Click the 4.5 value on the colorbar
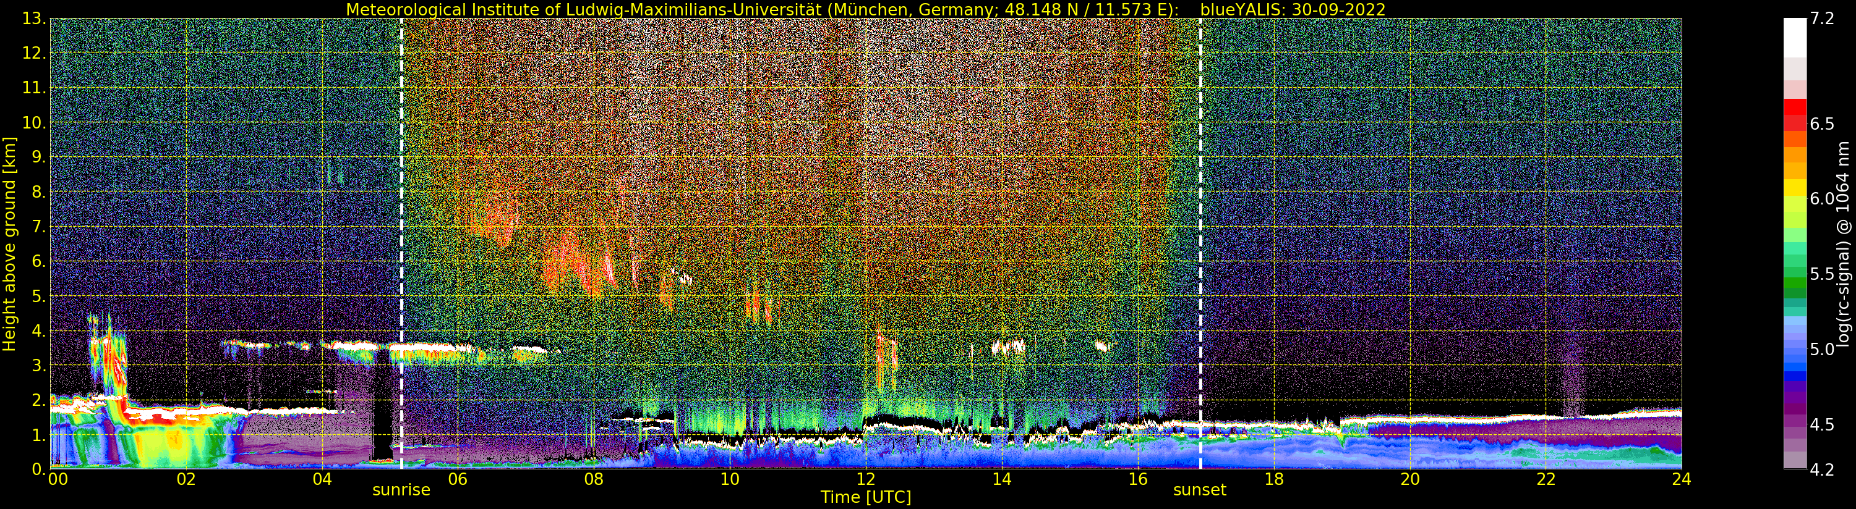1856x509 pixels. click(1821, 424)
